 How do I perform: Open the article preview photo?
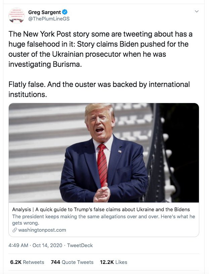[103, 153]
